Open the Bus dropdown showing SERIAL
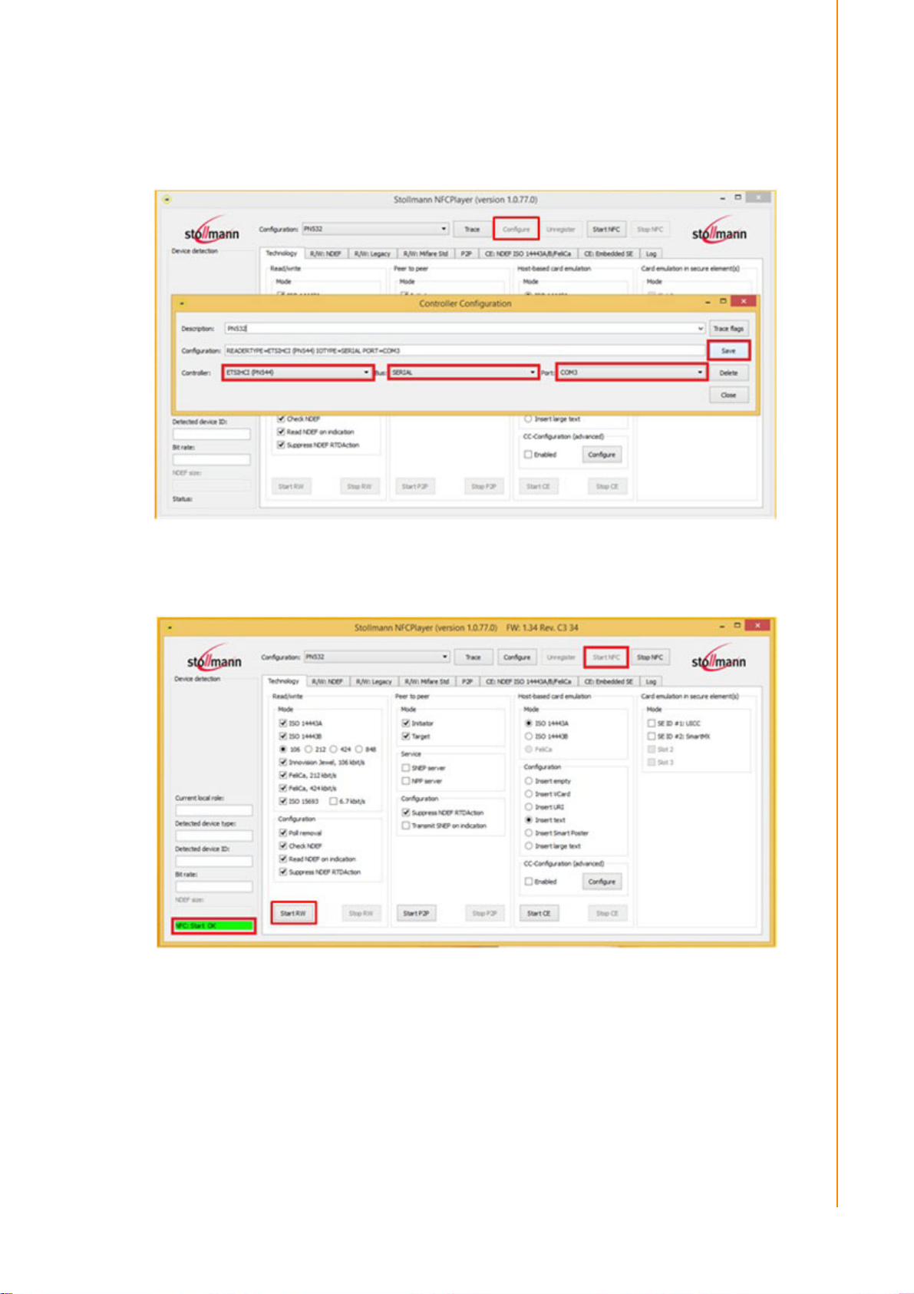The height and width of the screenshot is (1294, 914). 464,372
